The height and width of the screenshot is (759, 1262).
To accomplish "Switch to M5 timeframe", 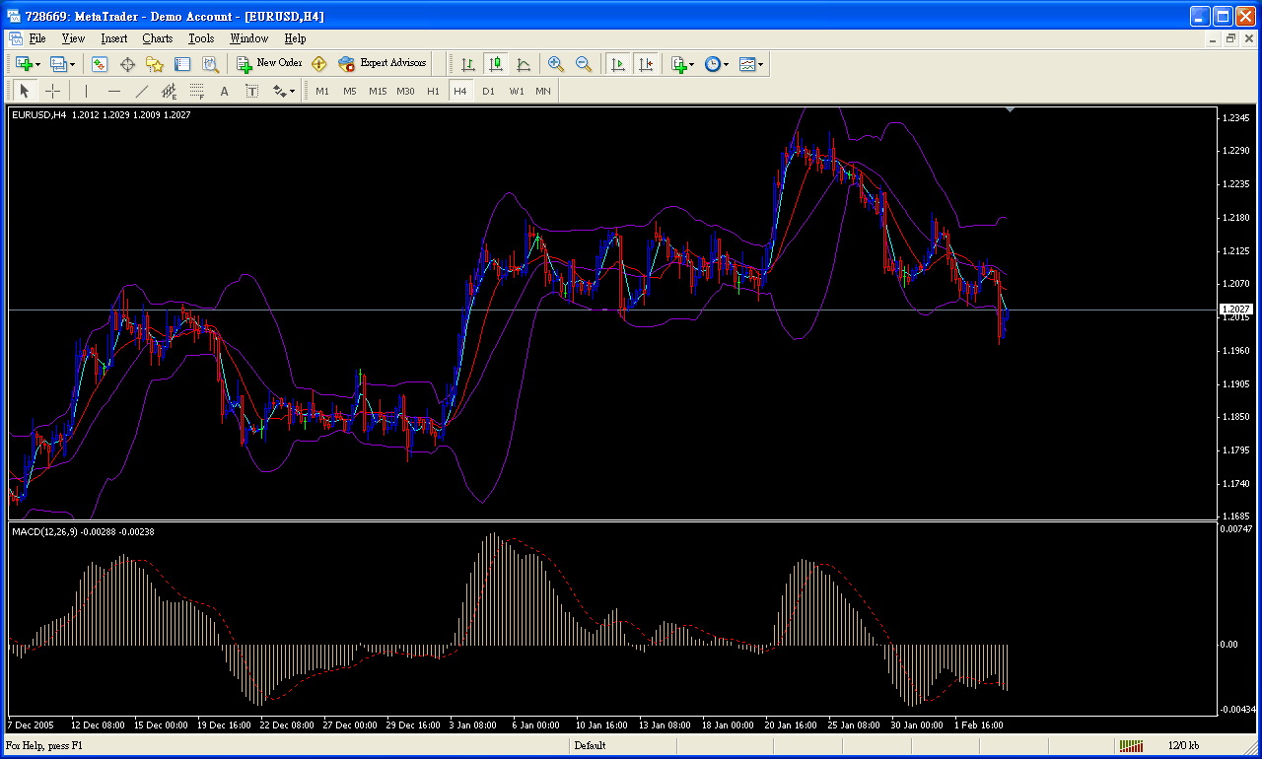I will coord(350,91).
